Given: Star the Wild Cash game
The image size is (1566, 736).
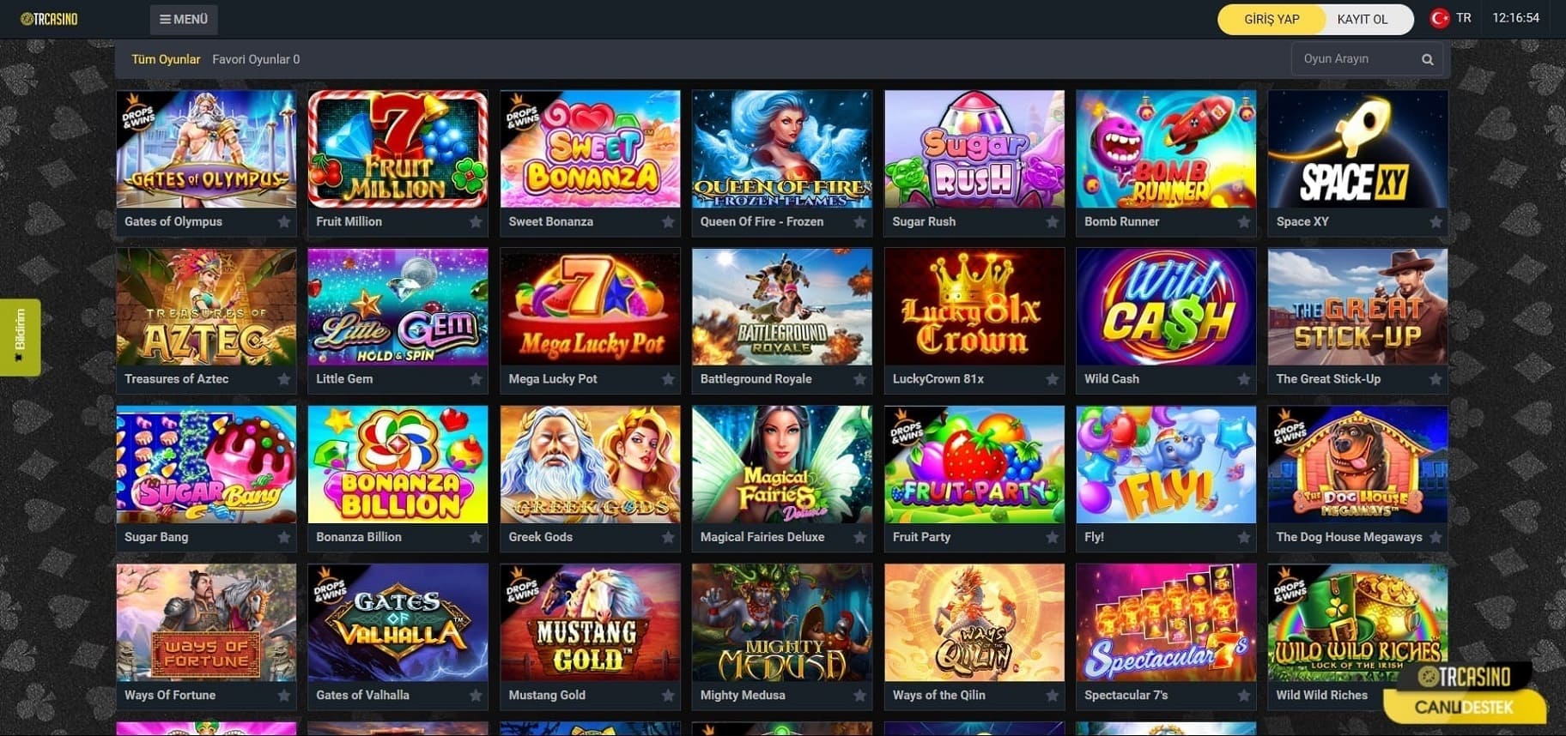Looking at the screenshot, I should click(x=1244, y=379).
